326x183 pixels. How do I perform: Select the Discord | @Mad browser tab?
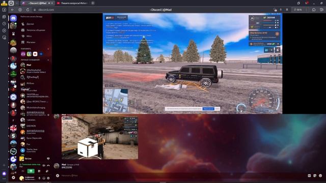[x=37, y=3]
